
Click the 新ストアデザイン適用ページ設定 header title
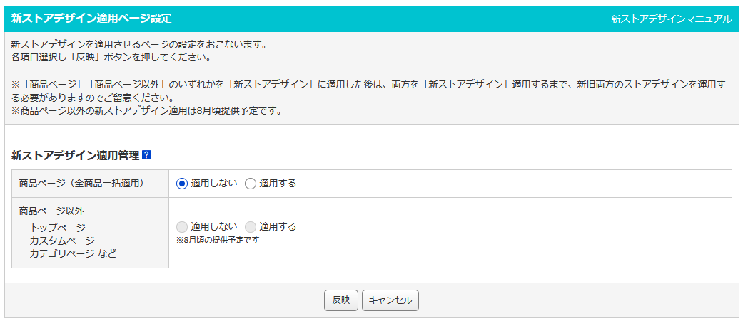click(x=91, y=19)
